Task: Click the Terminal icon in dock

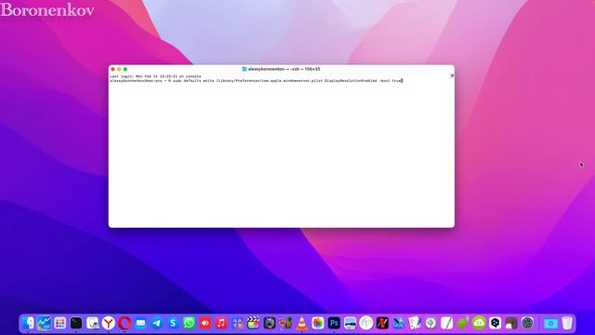Action: tap(76, 323)
